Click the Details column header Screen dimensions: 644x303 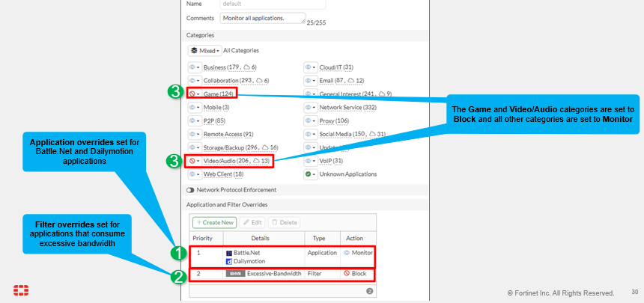click(x=261, y=238)
